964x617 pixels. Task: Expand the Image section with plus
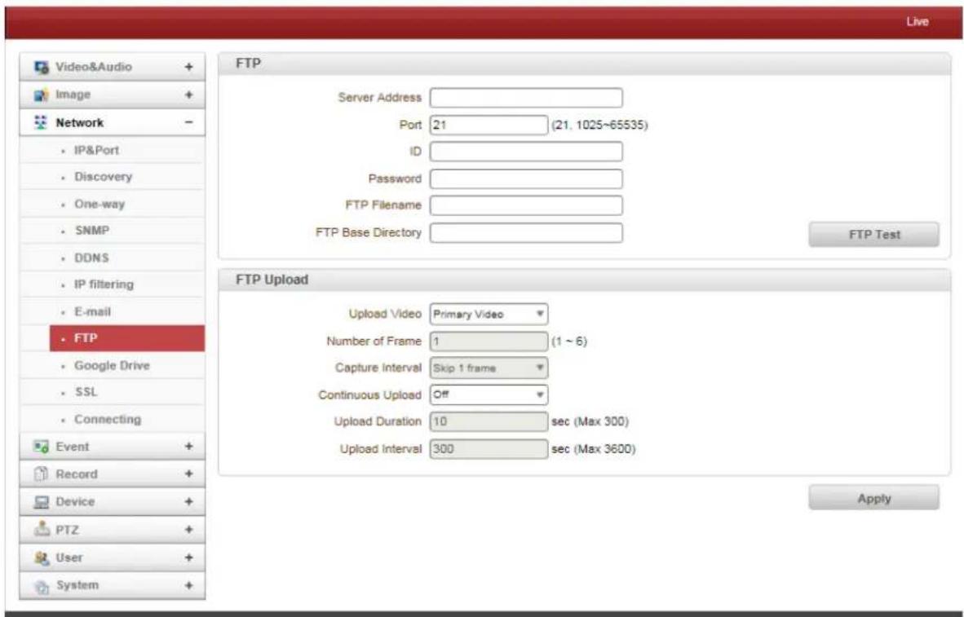click(188, 95)
